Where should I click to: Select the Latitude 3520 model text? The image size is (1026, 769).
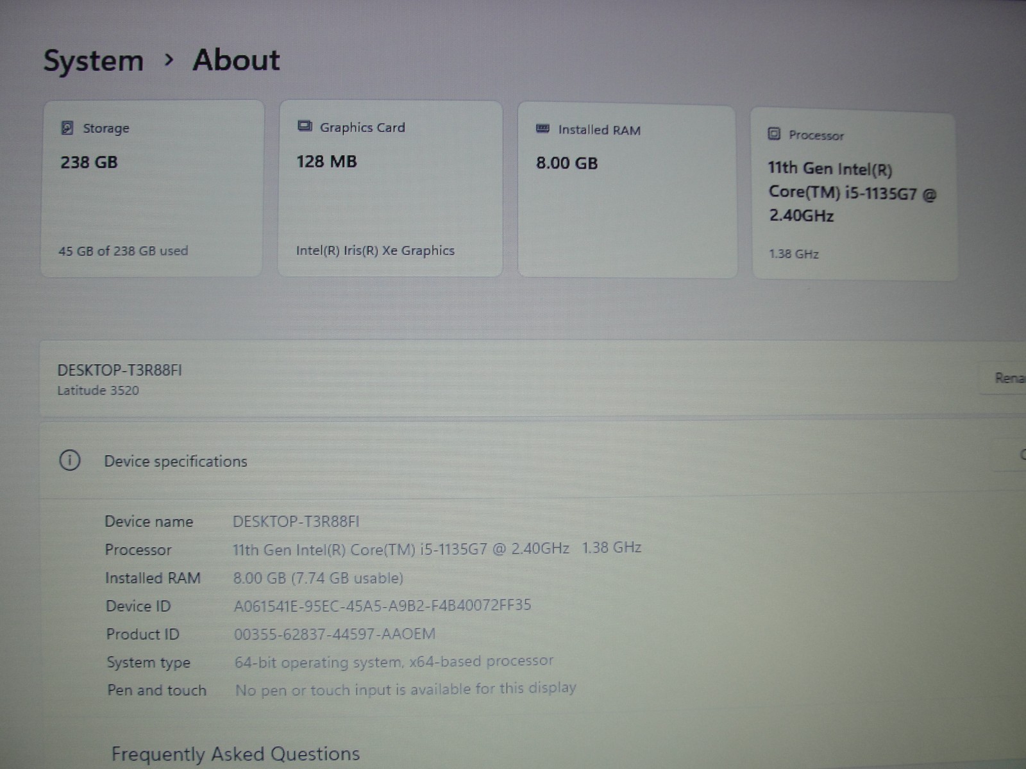point(98,390)
